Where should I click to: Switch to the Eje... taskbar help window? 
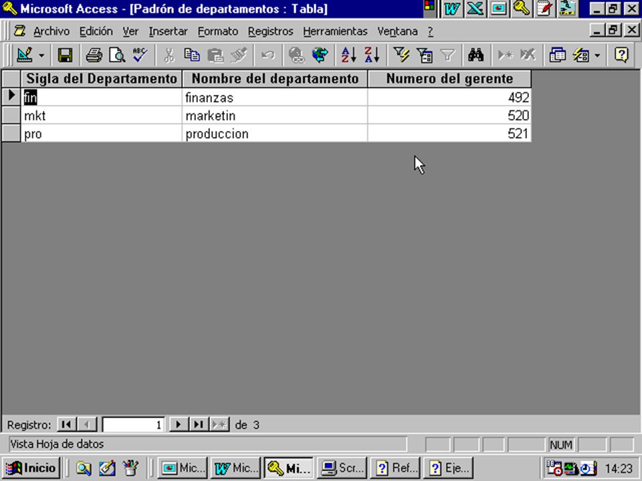pos(449,468)
